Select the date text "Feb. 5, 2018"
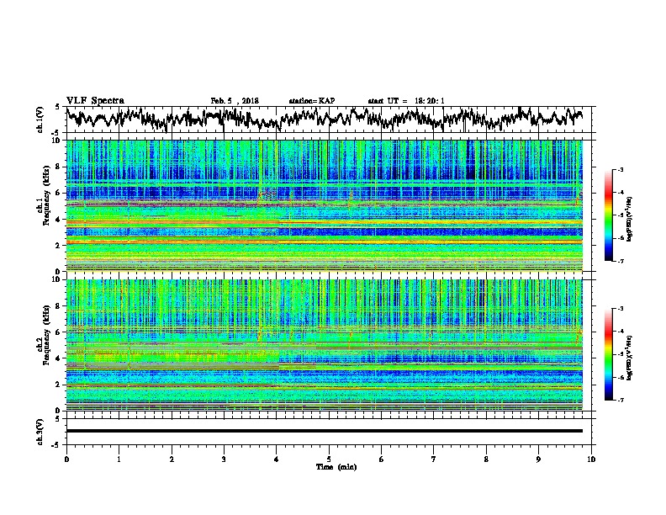 pos(235,101)
